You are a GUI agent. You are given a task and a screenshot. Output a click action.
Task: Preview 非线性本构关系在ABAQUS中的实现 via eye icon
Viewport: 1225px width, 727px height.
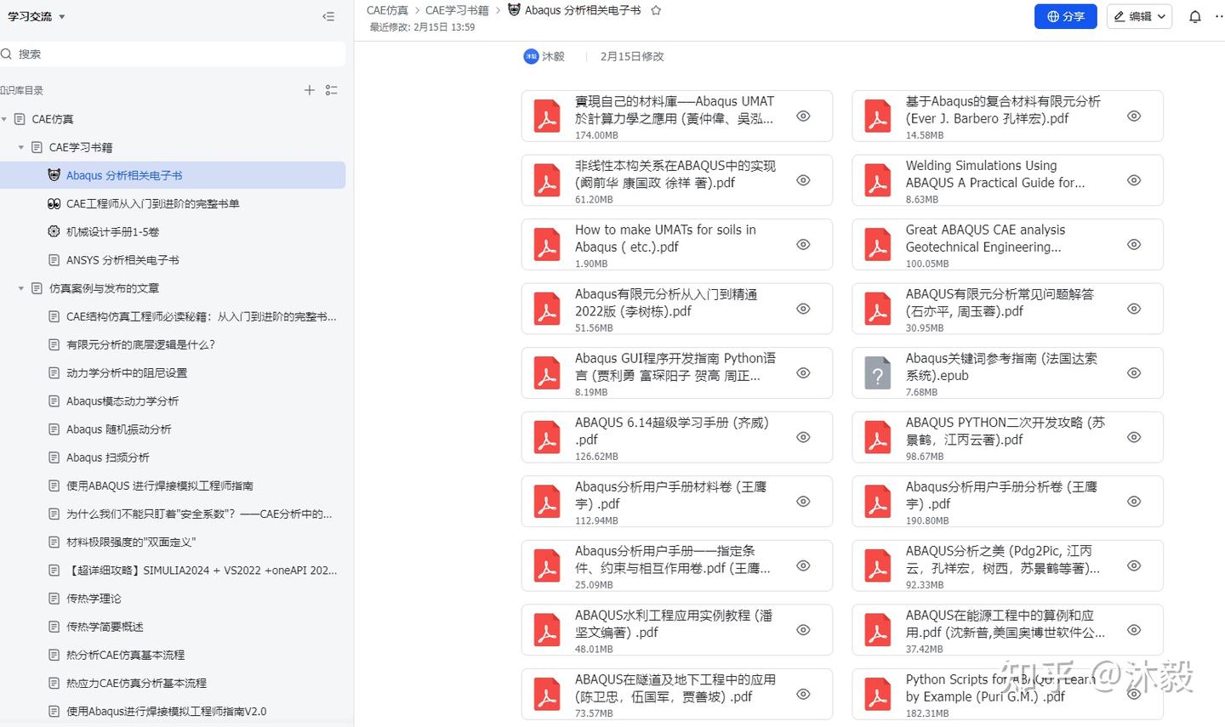point(803,180)
